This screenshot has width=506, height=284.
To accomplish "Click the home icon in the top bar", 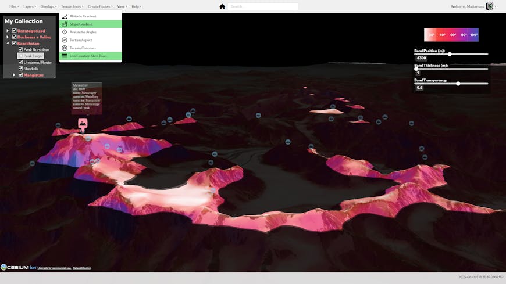I will [x=222, y=6].
